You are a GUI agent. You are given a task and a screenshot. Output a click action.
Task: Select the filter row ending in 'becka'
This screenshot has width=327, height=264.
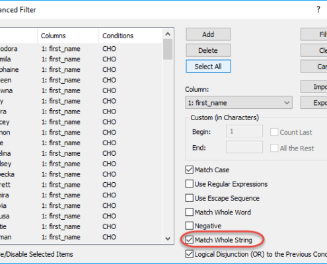[x=81, y=174]
